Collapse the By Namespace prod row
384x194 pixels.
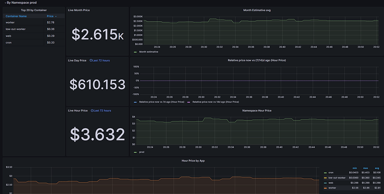[x=21, y=2]
